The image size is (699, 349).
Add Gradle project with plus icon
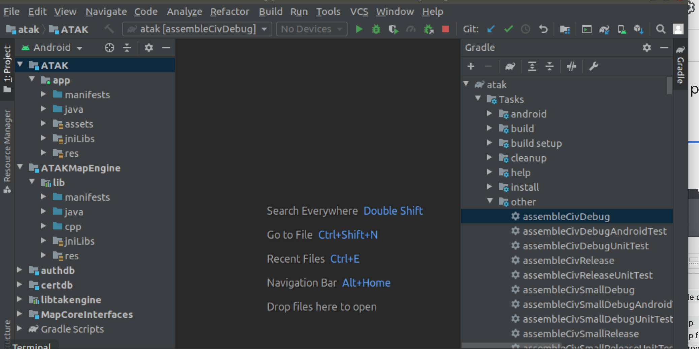(x=471, y=66)
